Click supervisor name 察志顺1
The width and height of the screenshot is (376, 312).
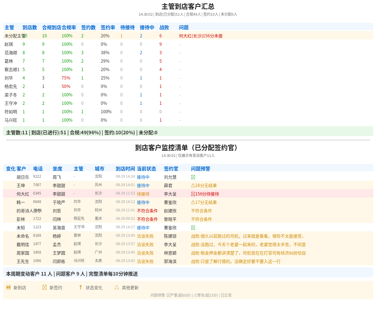click(x=12, y=70)
